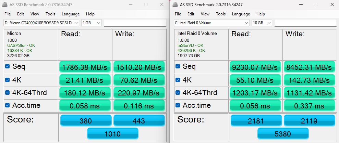Click the 70.62 MB/s 4K write result
This screenshot has height=143, width=339.
click(139, 80)
